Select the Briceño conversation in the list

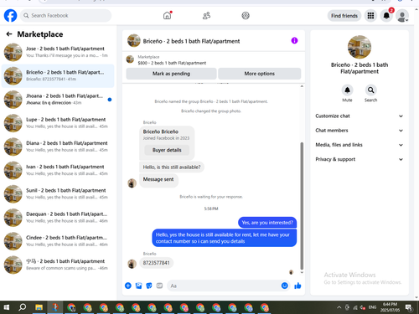[x=58, y=75]
